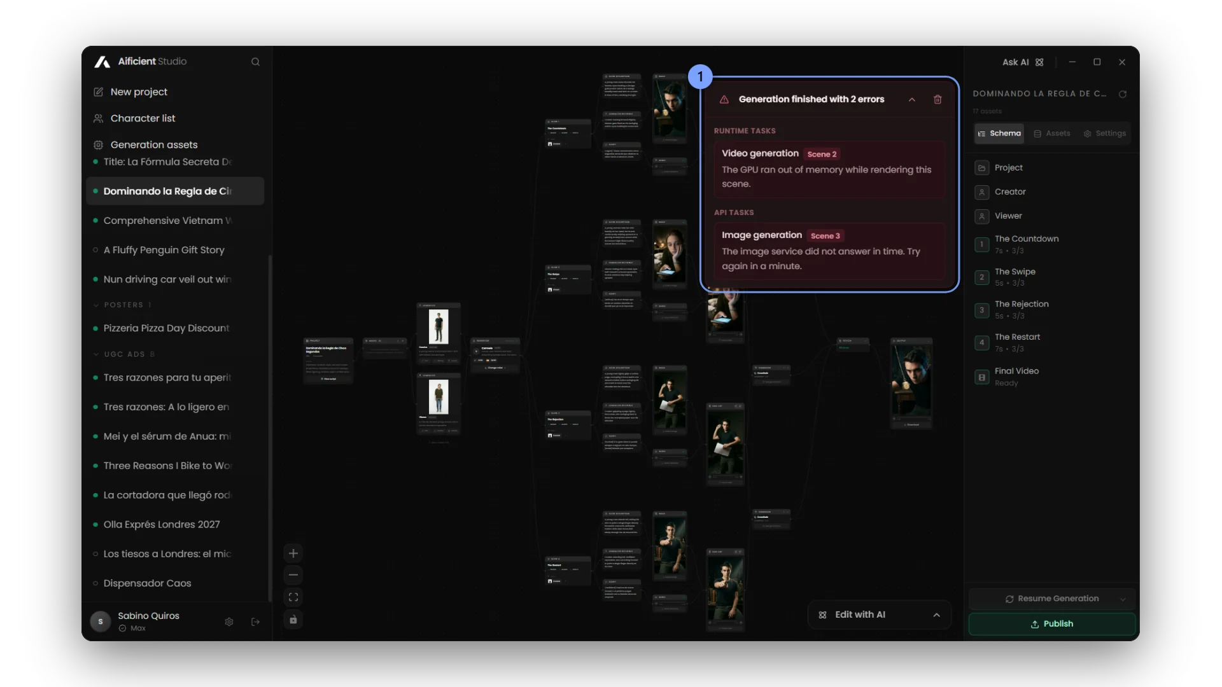Delete the errors notification with trash icon

[x=938, y=100]
